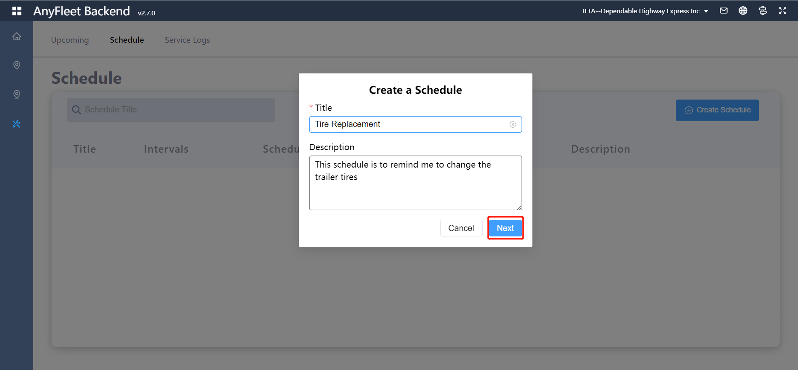Screen dimensions: 798x370
Task: Switch to the Upcoming tab
Action: (x=70, y=40)
